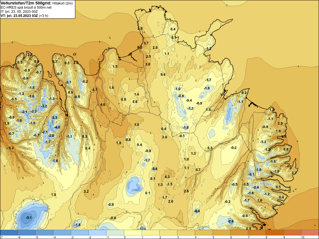The height and width of the screenshot is (239, 319).
Task: Click the 3.7 temperature label
Action: pos(146,43)
